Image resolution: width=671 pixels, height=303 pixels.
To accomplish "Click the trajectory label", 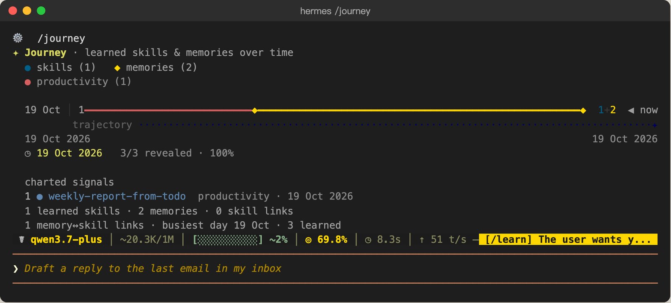I will pyautogui.click(x=102, y=125).
